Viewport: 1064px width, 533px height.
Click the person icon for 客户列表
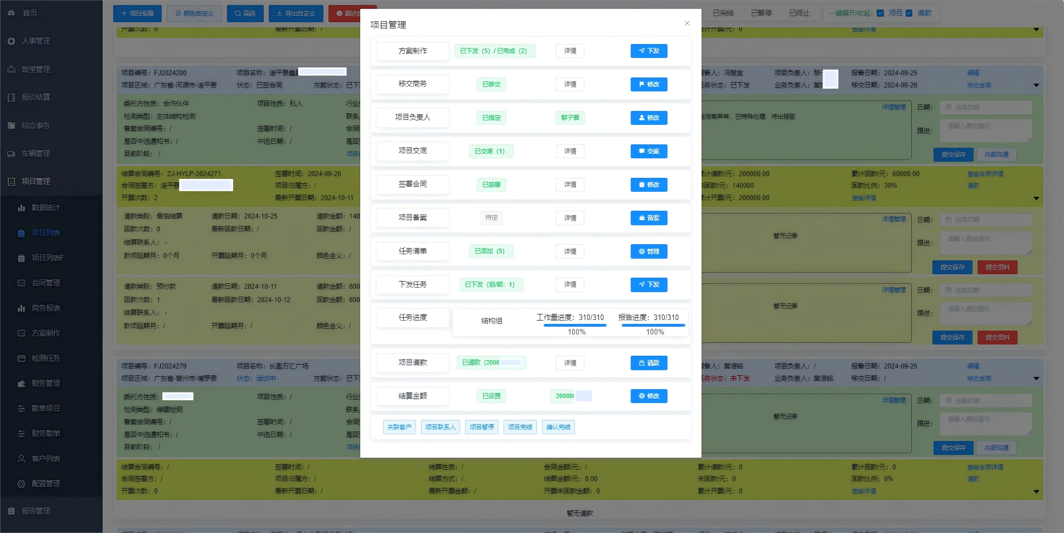pos(21,459)
